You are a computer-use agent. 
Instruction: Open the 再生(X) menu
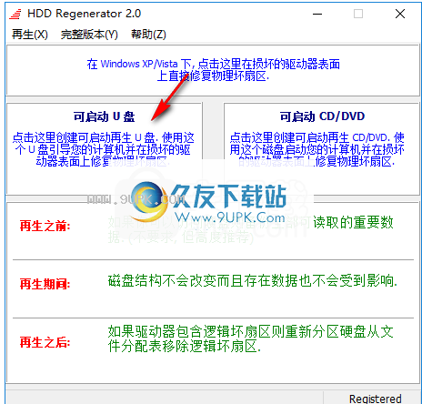point(30,35)
